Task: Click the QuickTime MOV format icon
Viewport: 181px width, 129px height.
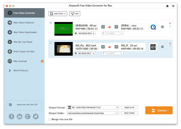Action: (153, 27)
